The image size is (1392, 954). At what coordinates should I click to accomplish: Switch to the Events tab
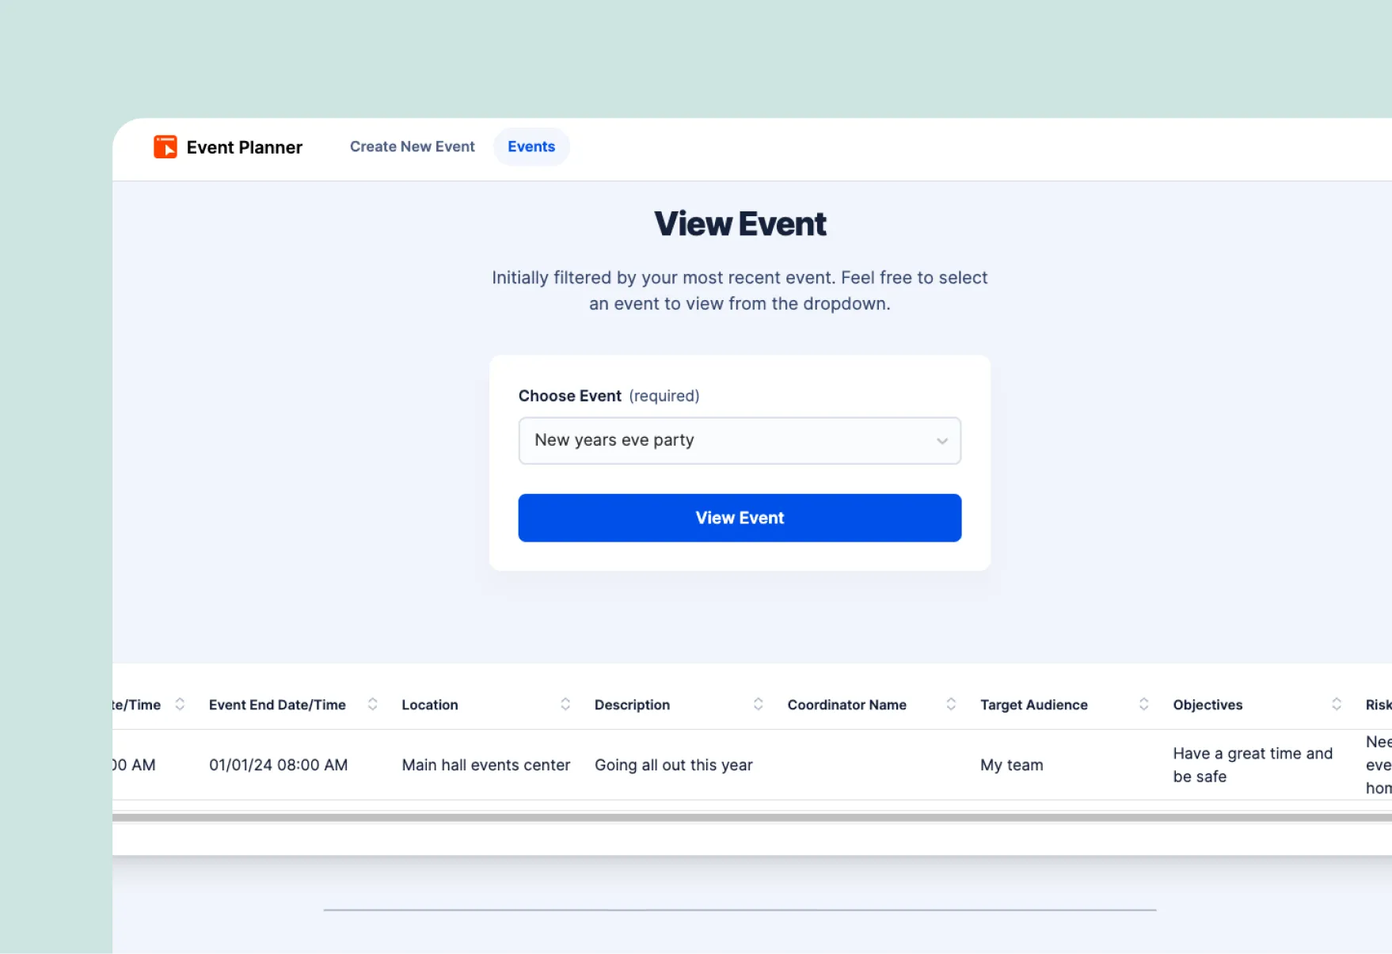[x=531, y=146]
